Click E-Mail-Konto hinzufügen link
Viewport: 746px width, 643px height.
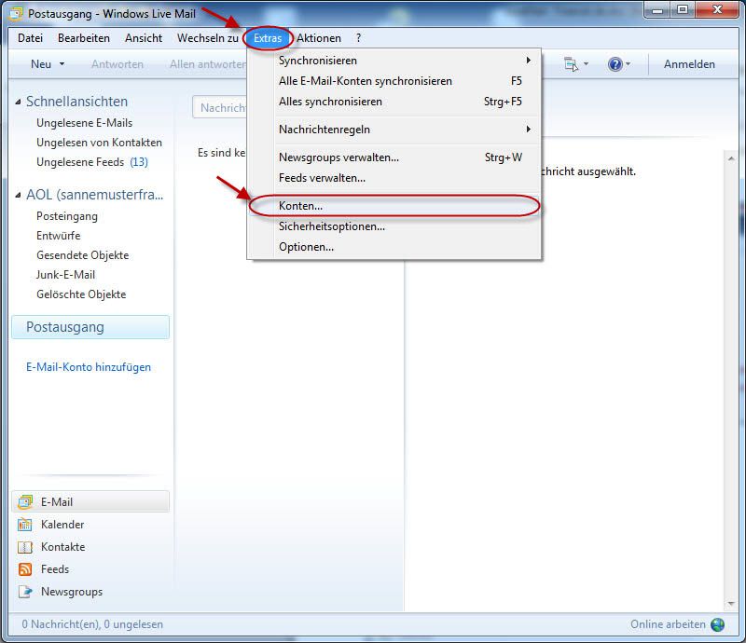(x=89, y=367)
